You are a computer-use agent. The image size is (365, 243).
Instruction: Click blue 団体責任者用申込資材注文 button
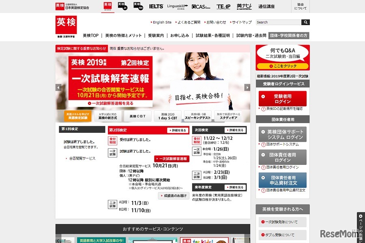point(283,180)
